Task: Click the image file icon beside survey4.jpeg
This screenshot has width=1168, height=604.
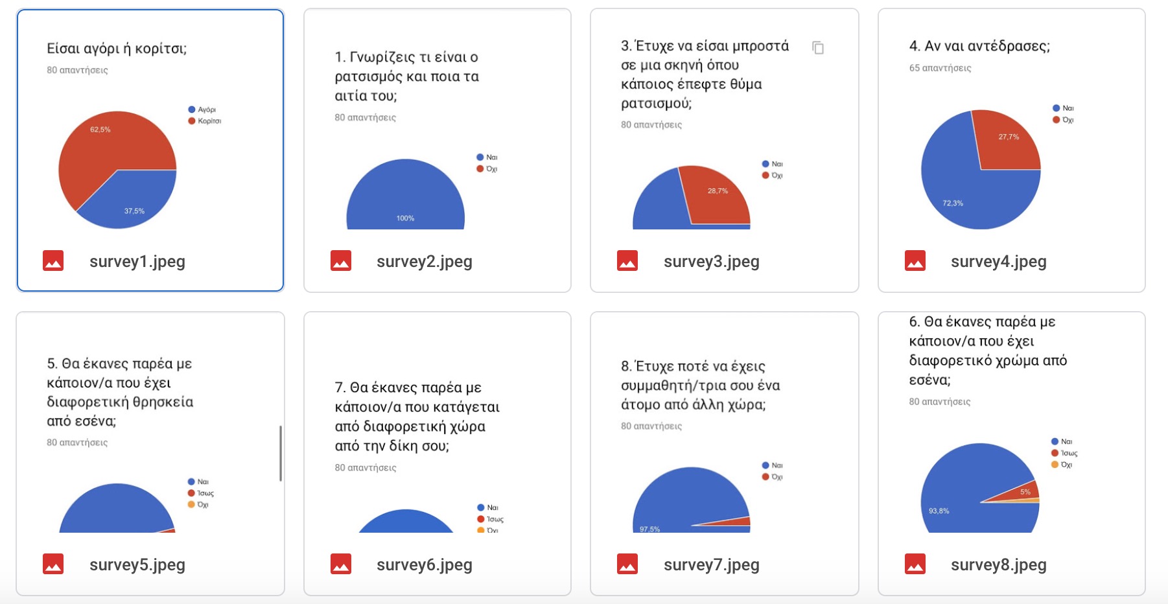Action: point(915,261)
